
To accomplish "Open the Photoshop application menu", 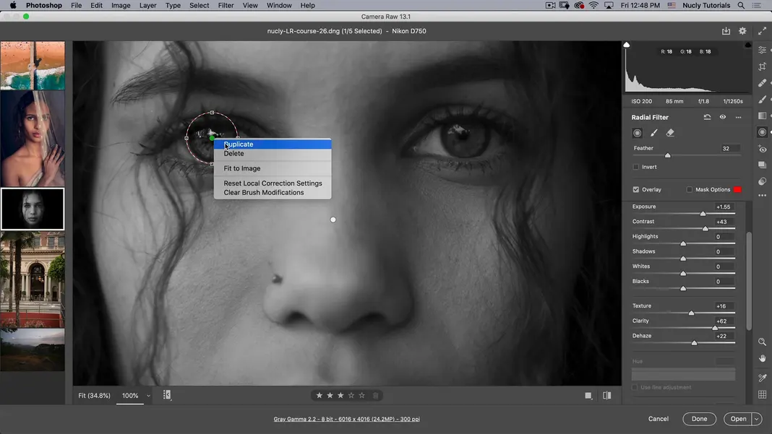I will 44,5.
